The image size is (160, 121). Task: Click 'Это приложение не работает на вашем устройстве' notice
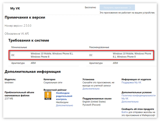pyautogui.click(x=127, y=13)
